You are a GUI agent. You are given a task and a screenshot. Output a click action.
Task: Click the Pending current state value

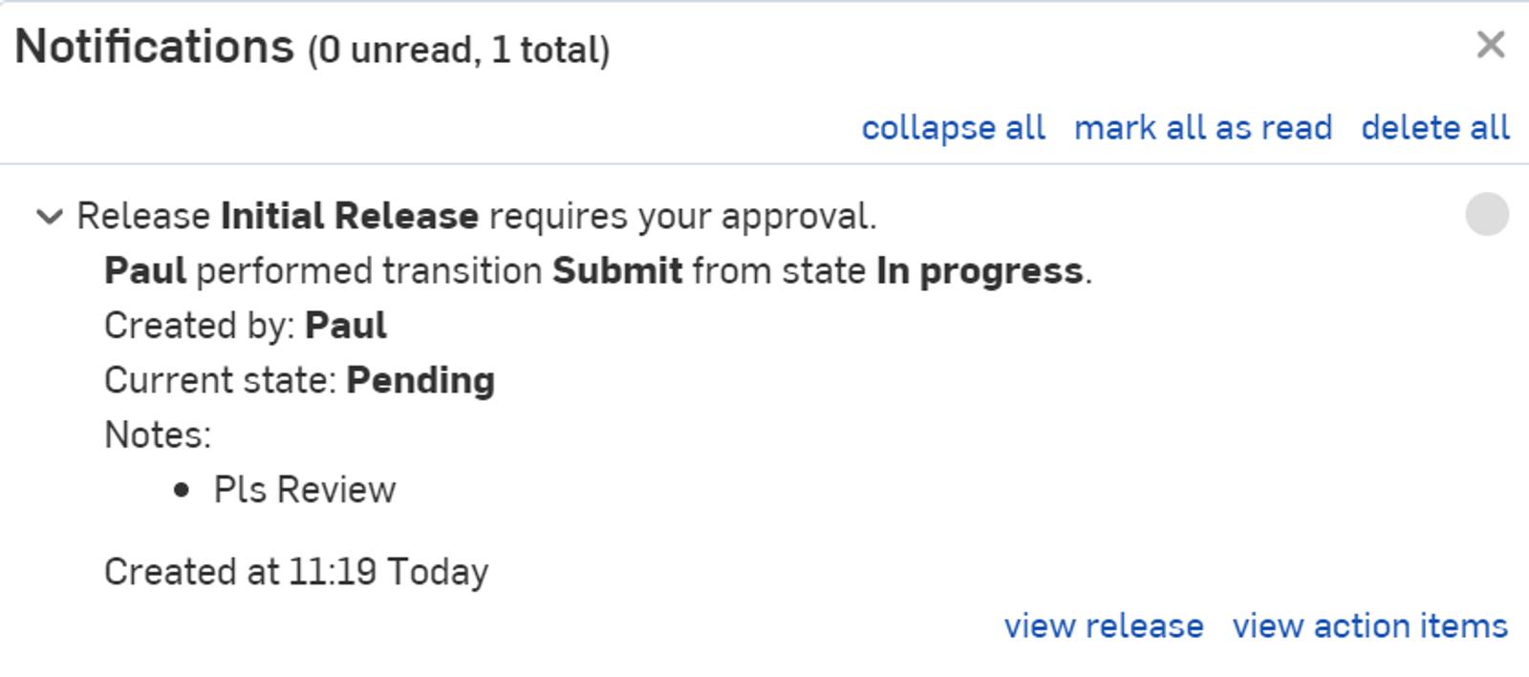tap(420, 380)
